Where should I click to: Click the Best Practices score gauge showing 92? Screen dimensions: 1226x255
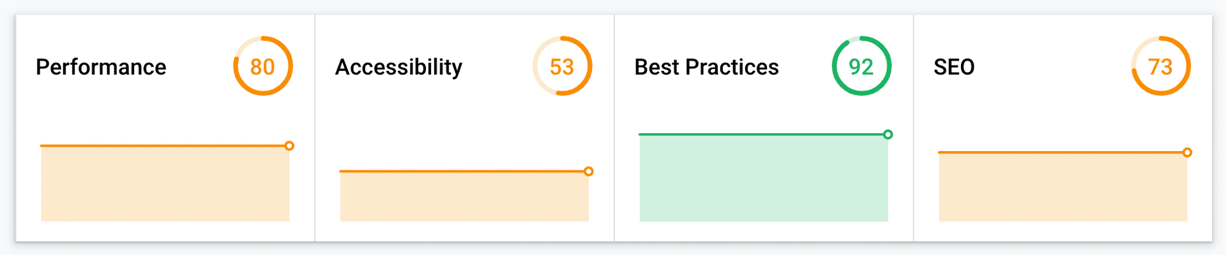click(x=861, y=66)
